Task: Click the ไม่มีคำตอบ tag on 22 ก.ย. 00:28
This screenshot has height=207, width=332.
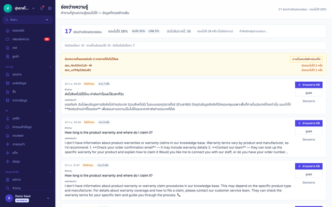Action: (89, 122)
